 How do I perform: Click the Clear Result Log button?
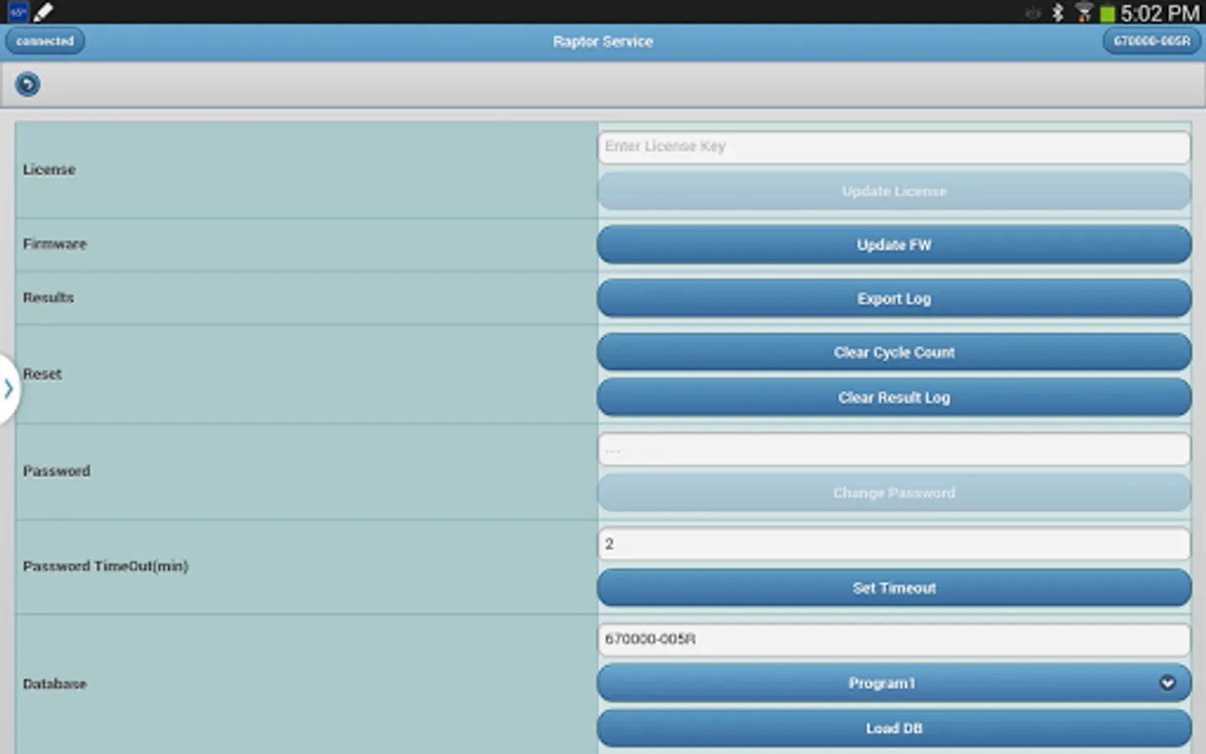click(x=894, y=398)
